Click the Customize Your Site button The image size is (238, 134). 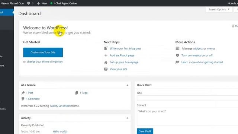(43, 52)
